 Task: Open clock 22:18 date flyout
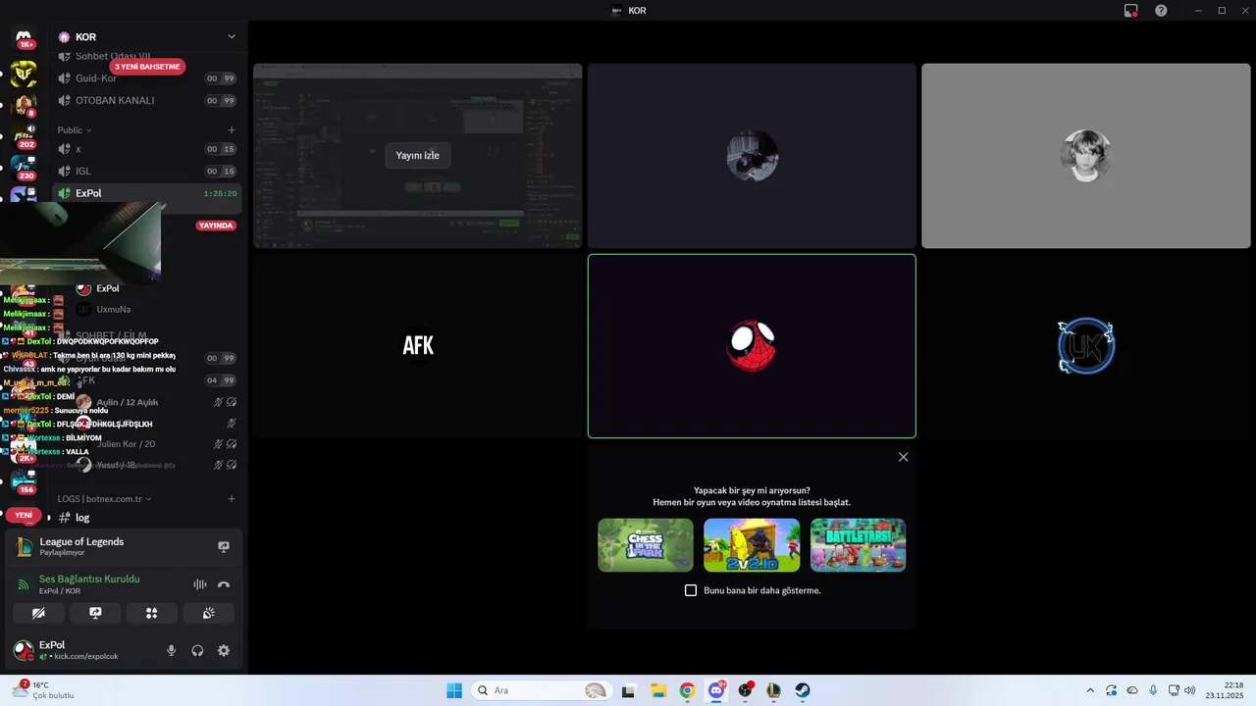coord(1227,690)
